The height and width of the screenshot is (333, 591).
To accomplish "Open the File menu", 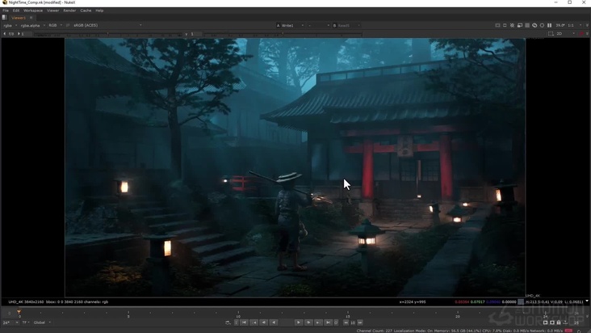I will (6, 11).
